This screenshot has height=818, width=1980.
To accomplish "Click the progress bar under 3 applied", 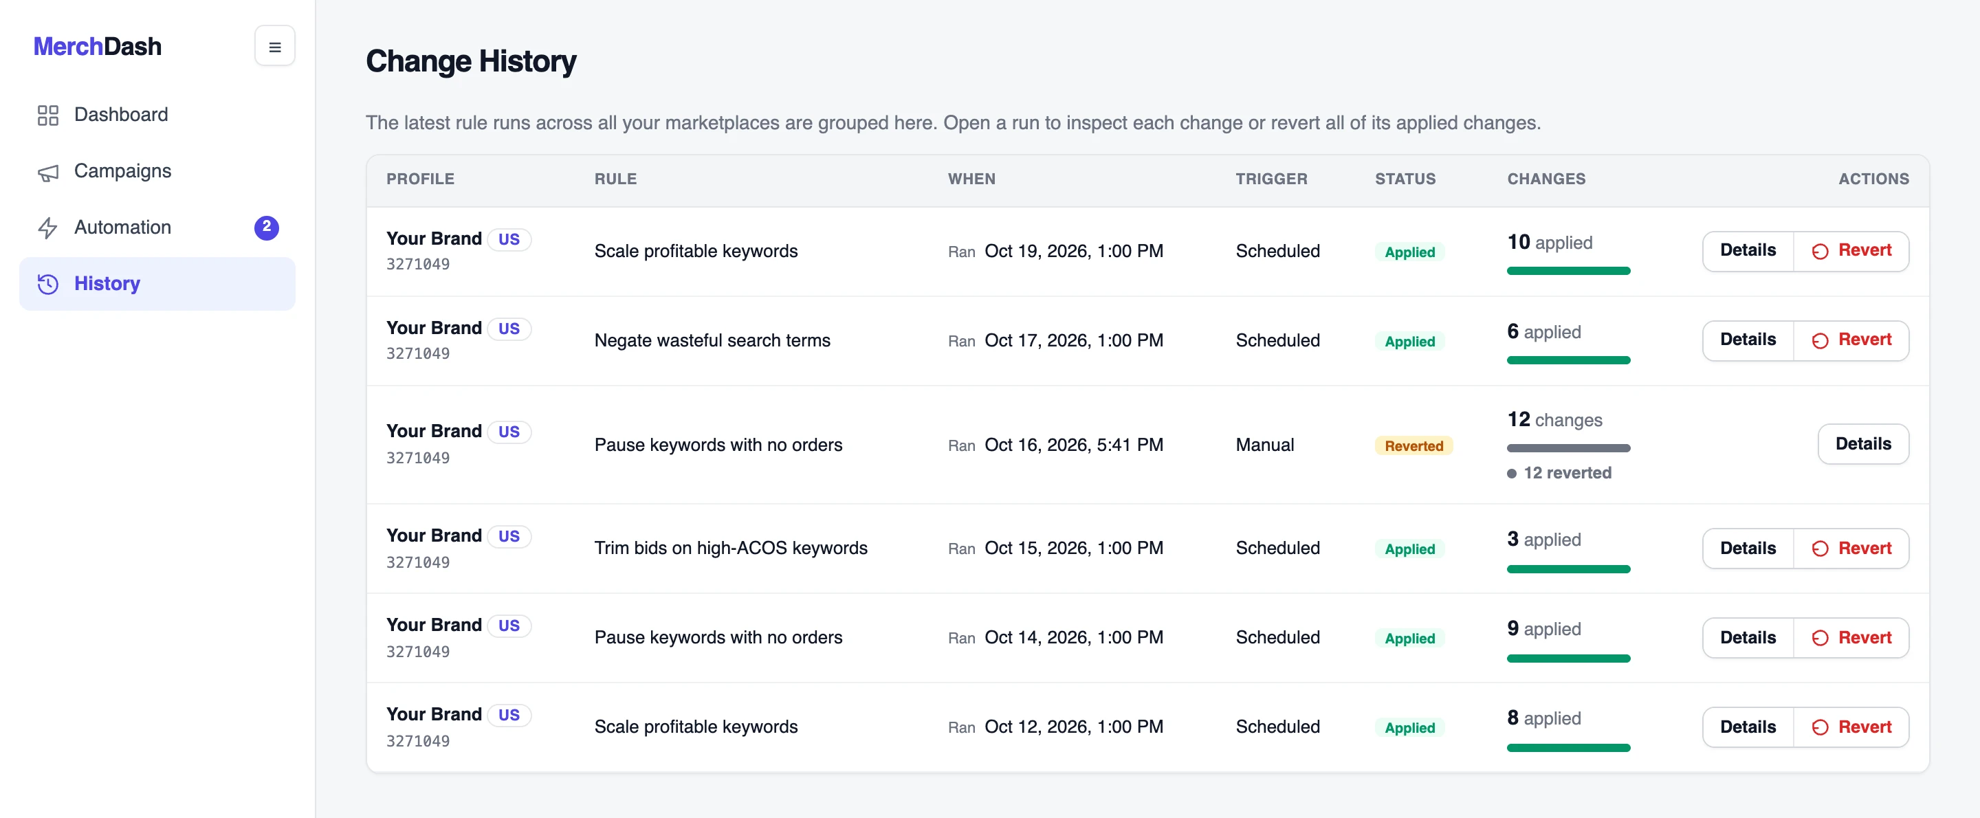I will [1568, 569].
